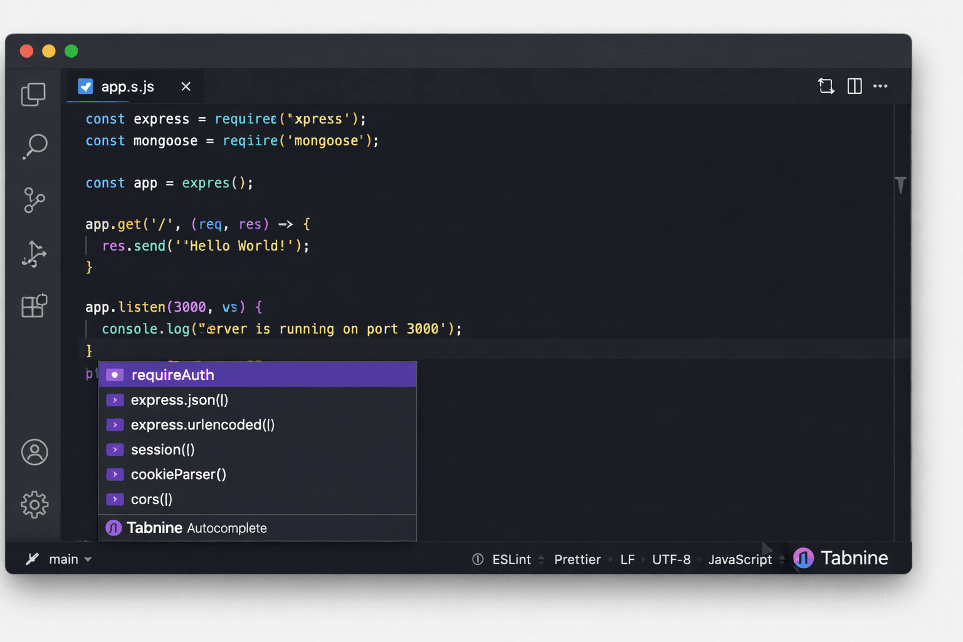Open Source Control branch icon

point(34,200)
